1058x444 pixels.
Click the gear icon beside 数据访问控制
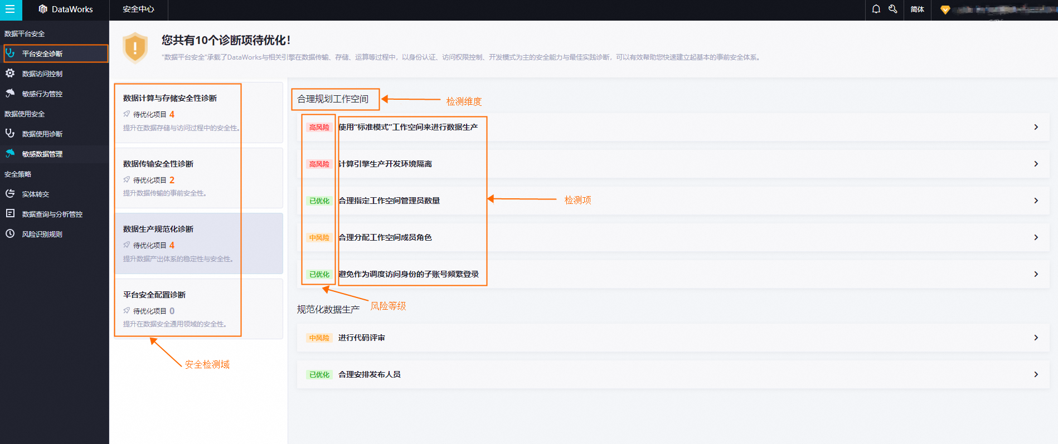[x=10, y=74]
